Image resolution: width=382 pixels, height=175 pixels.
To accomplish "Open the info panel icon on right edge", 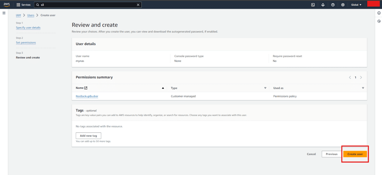I will point(379,13).
